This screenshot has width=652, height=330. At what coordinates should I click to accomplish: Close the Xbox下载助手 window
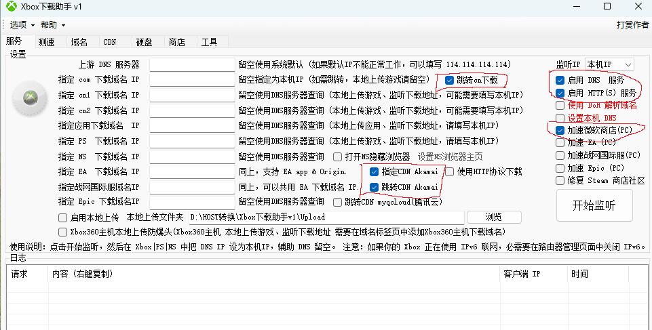click(638, 7)
